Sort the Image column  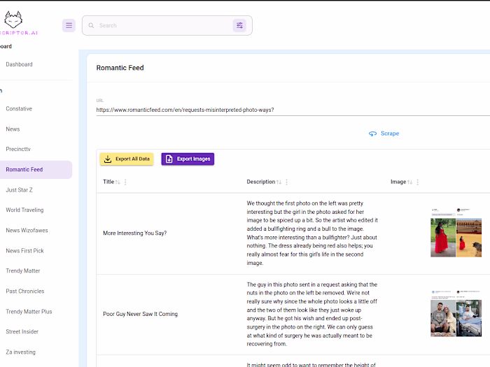(x=409, y=182)
